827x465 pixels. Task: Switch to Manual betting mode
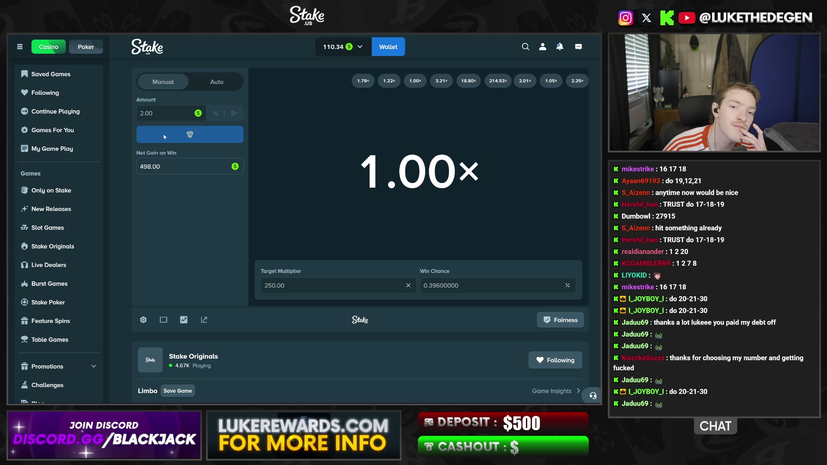tap(163, 82)
